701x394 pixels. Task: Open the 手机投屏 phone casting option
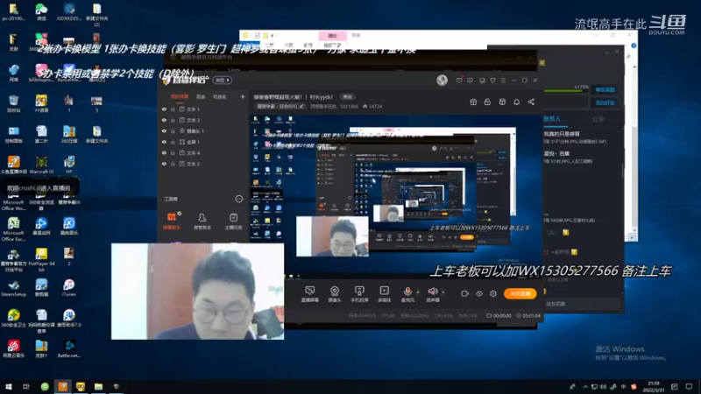click(359, 294)
